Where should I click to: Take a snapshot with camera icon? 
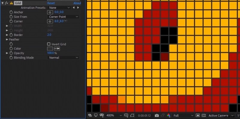[157, 115]
